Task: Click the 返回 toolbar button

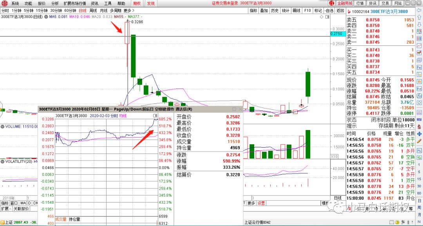Action: point(340,11)
